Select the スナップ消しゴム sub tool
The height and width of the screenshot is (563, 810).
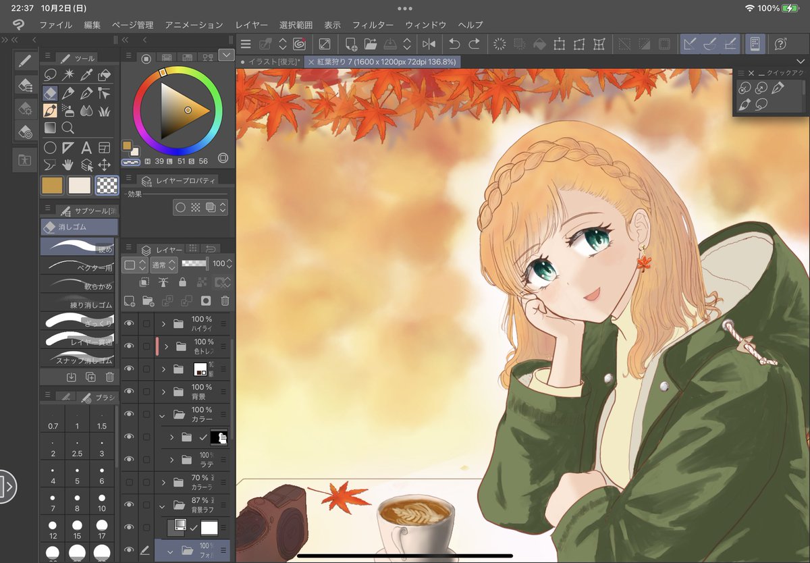click(x=78, y=359)
